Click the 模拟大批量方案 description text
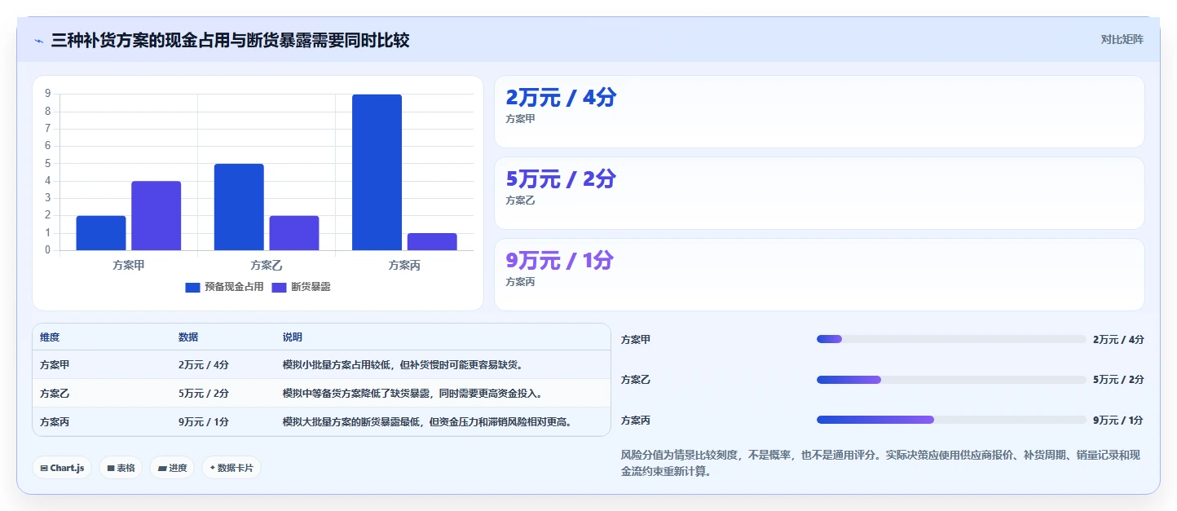Screen dimensions: 1177x511 tap(427, 422)
